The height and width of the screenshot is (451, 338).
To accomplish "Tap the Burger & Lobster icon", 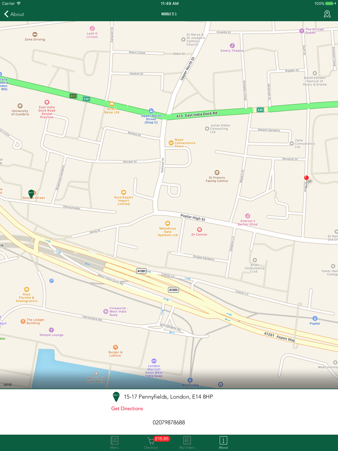I will [x=115, y=347].
